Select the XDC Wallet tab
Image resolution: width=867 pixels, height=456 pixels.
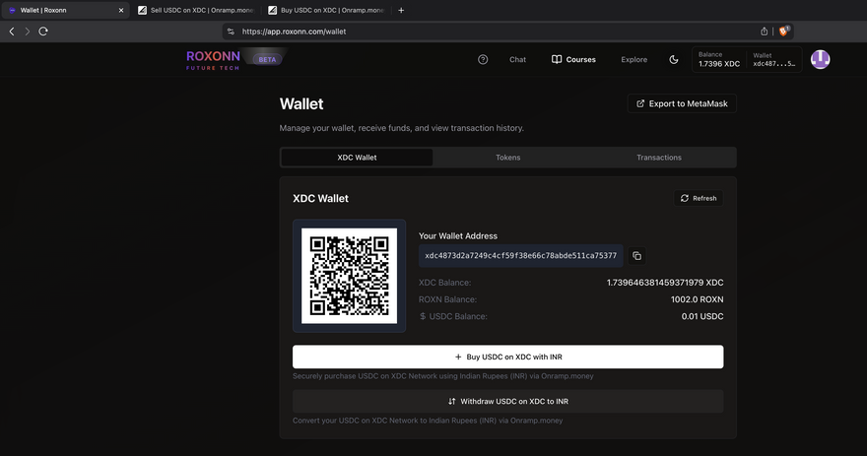(357, 158)
